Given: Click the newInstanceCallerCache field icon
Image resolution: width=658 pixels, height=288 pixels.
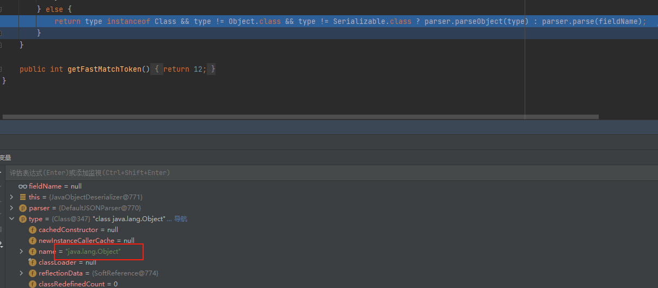Looking at the screenshot, I should [33, 241].
